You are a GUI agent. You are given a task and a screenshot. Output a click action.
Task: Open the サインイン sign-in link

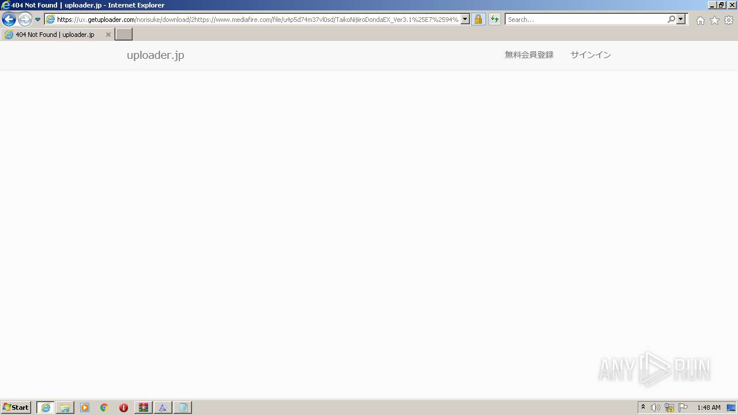[591, 55]
